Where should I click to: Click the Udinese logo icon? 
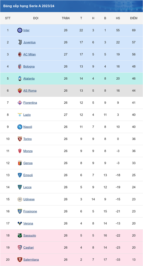click(20, 199)
